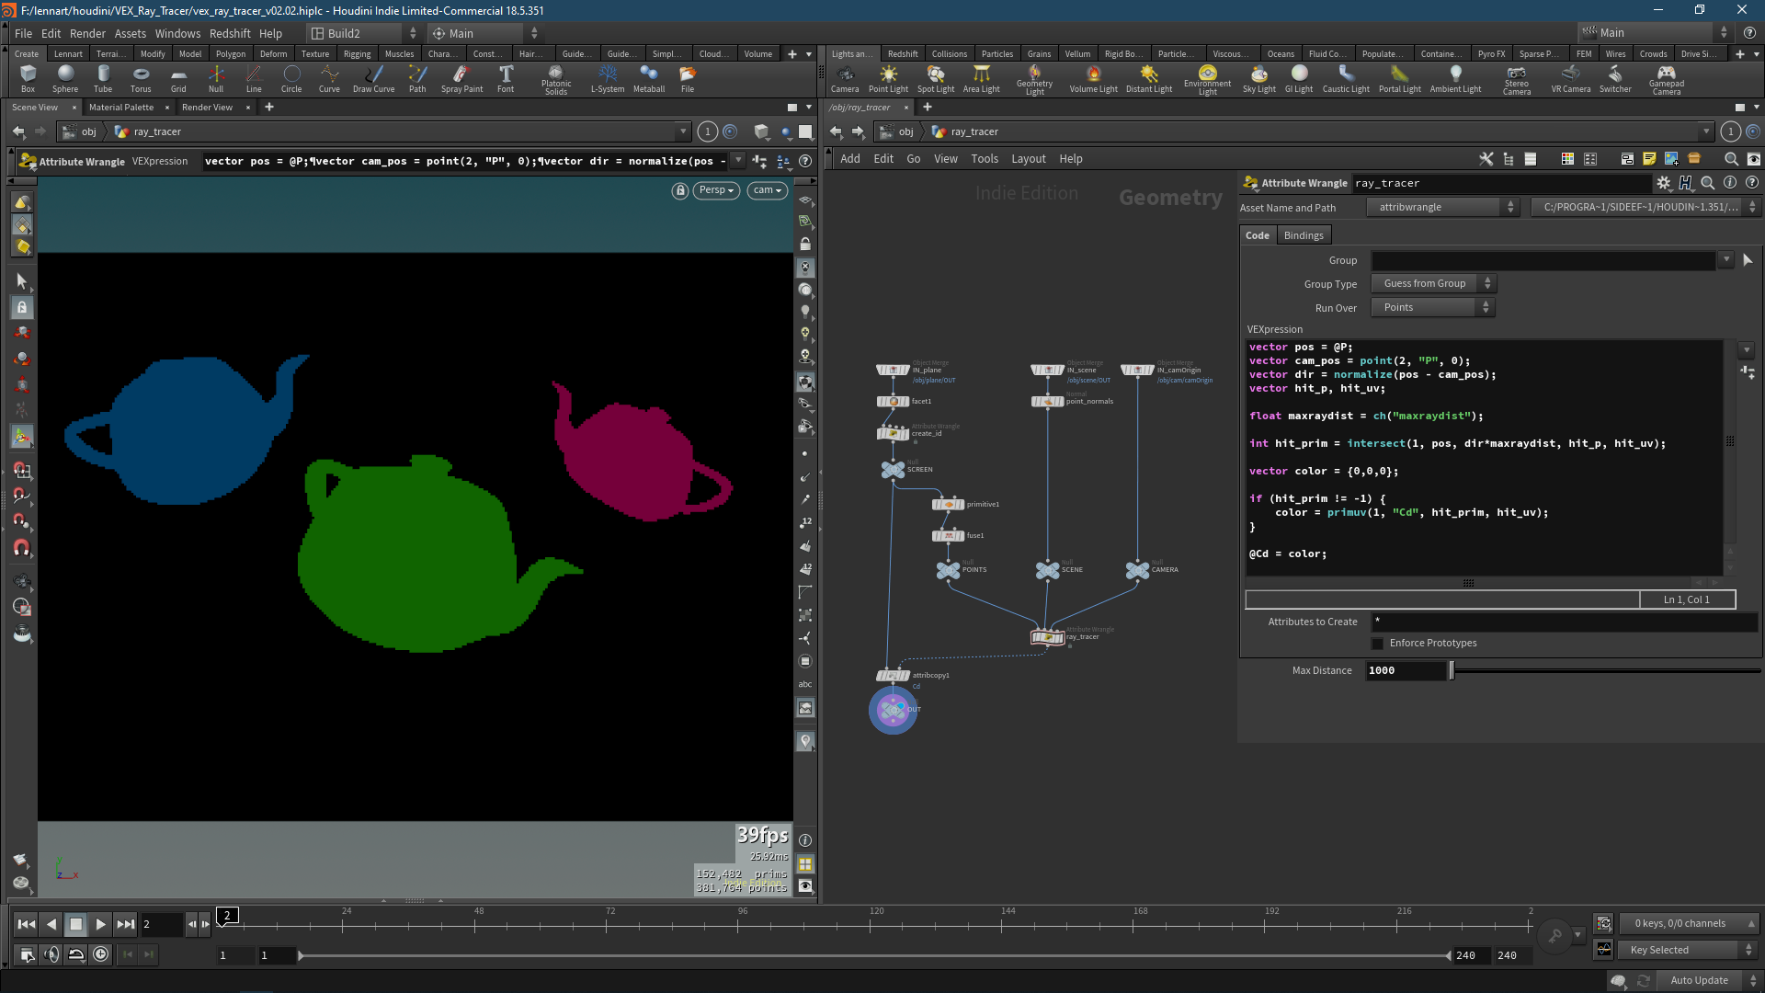Click the ray_tracer wrangle node
This screenshot has height=993, width=1765.
pos(1047,636)
